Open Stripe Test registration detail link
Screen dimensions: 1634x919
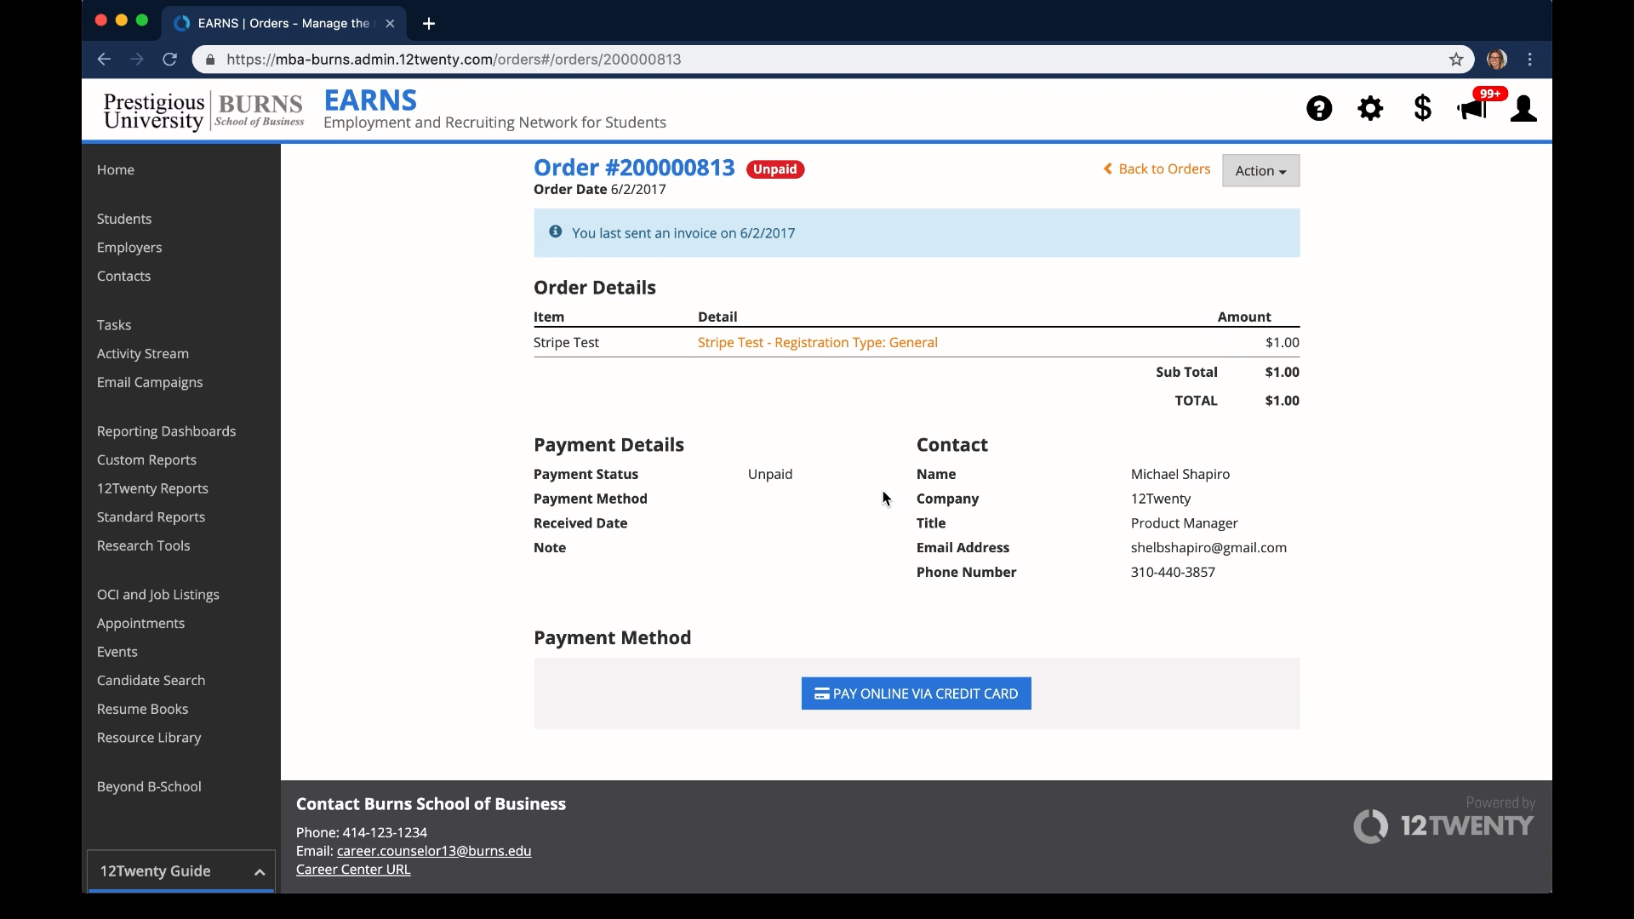click(817, 343)
